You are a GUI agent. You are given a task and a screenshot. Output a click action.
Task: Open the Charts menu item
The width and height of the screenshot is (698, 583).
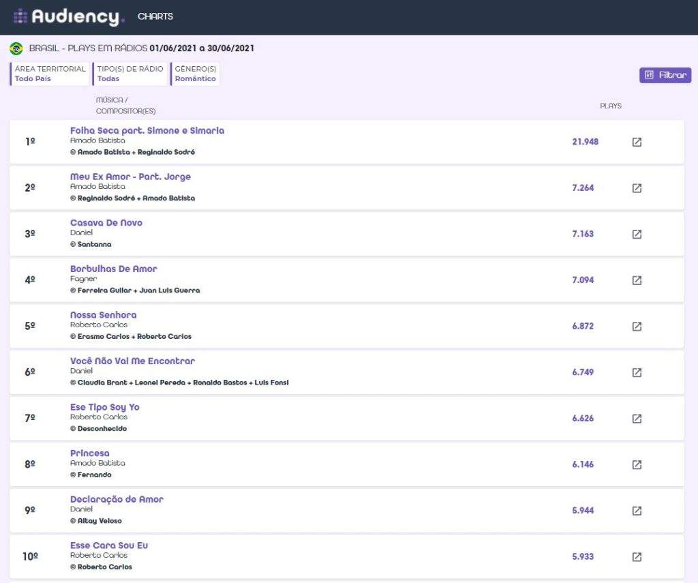[155, 16]
